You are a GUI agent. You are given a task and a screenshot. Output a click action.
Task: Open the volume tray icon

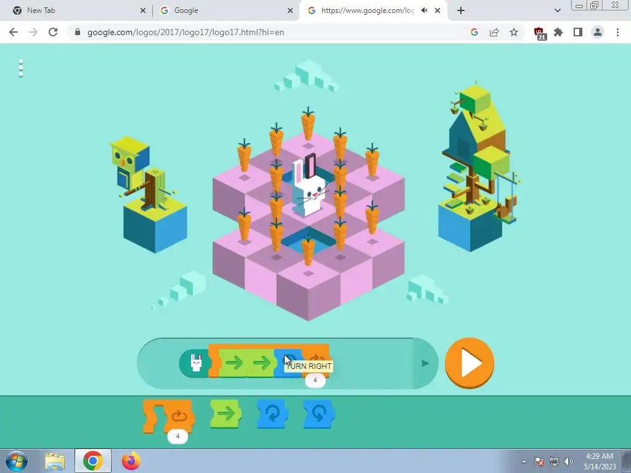[568, 461]
